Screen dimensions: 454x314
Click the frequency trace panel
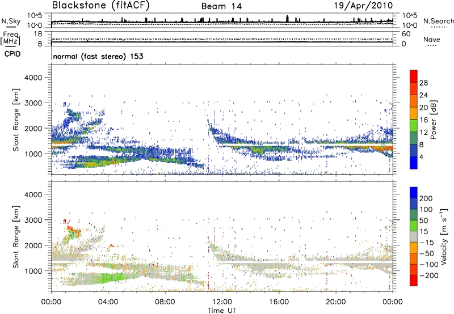pos(222,39)
